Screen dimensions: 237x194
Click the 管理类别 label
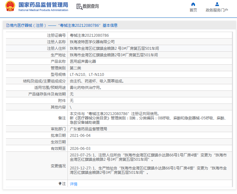click(x=58, y=68)
